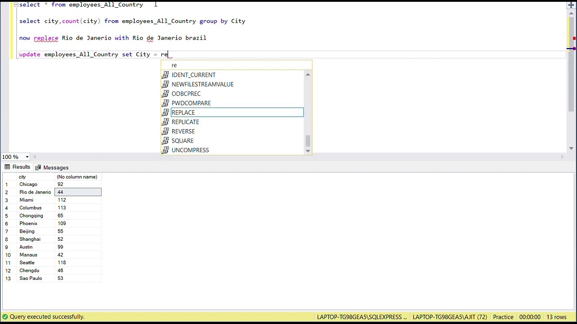Click the editor vertical scrollbar up arrow

click(571, 13)
